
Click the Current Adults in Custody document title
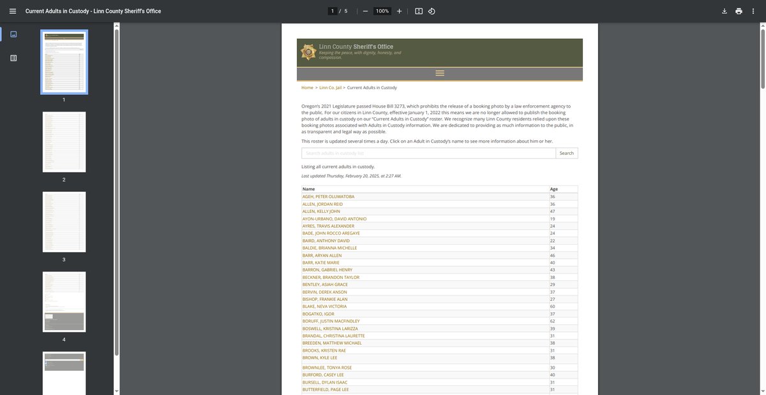point(93,11)
